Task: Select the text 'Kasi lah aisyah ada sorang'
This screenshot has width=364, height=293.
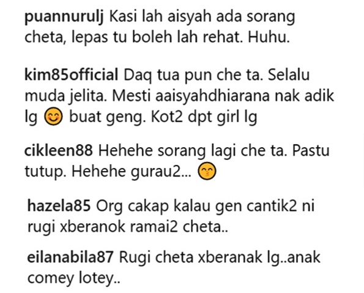Action: click(x=202, y=17)
